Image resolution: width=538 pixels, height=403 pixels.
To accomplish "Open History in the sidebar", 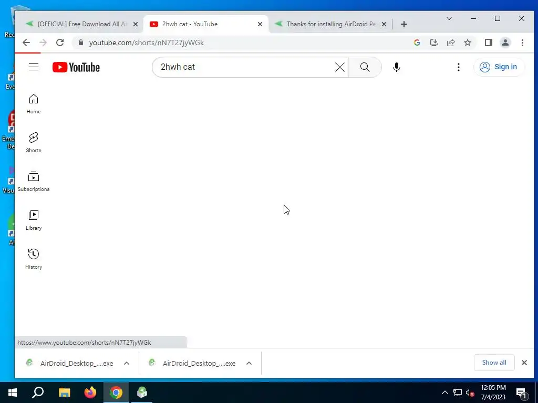I will click(x=34, y=259).
